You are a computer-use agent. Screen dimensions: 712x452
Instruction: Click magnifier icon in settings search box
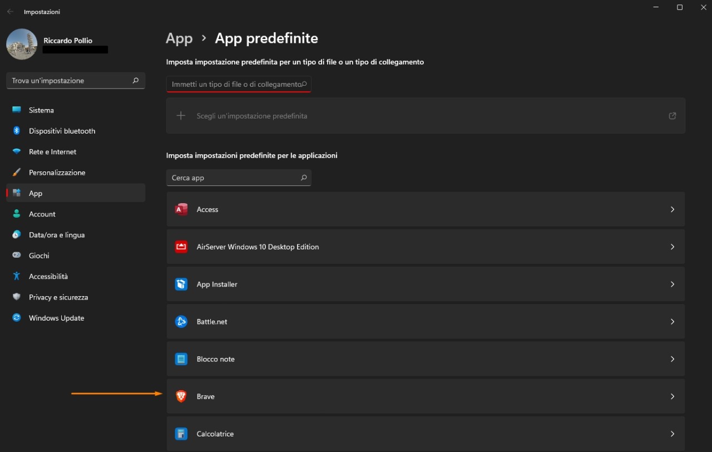(135, 81)
